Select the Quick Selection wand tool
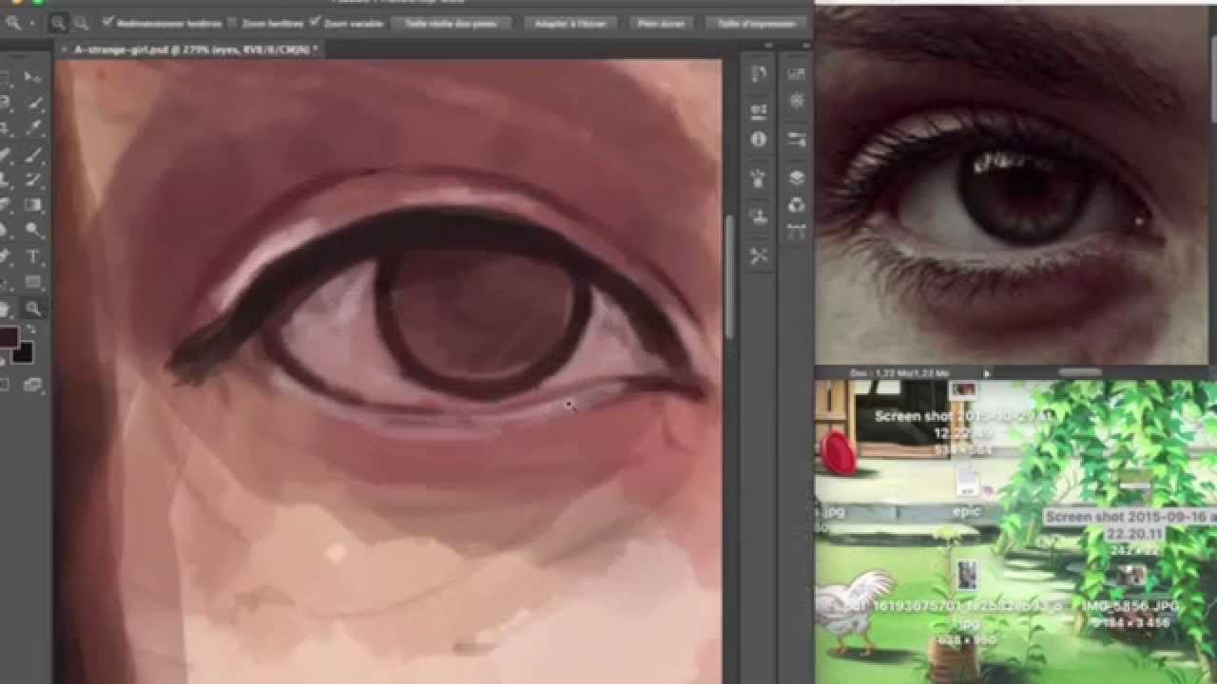The width and height of the screenshot is (1217, 684). coord(33,103)
